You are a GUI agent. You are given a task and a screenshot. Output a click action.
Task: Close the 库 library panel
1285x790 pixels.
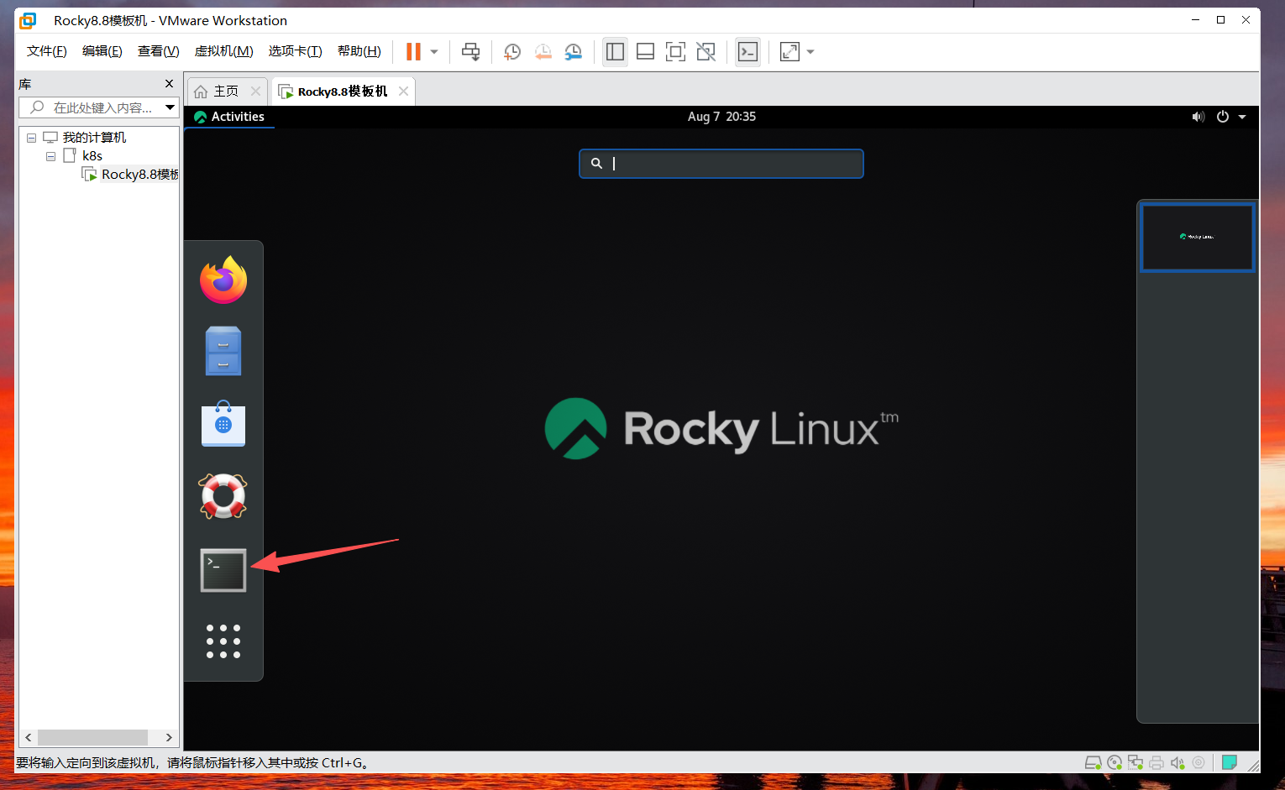point(169,84)
